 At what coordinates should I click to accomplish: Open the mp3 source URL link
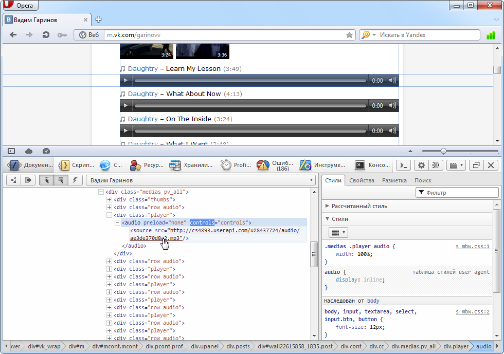tap(215, 234)
